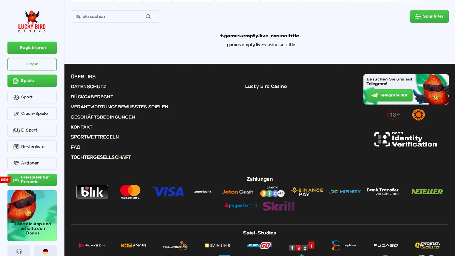Open the DATENSCHUTZ footer link
455x256 pixels.
(89, 87)
